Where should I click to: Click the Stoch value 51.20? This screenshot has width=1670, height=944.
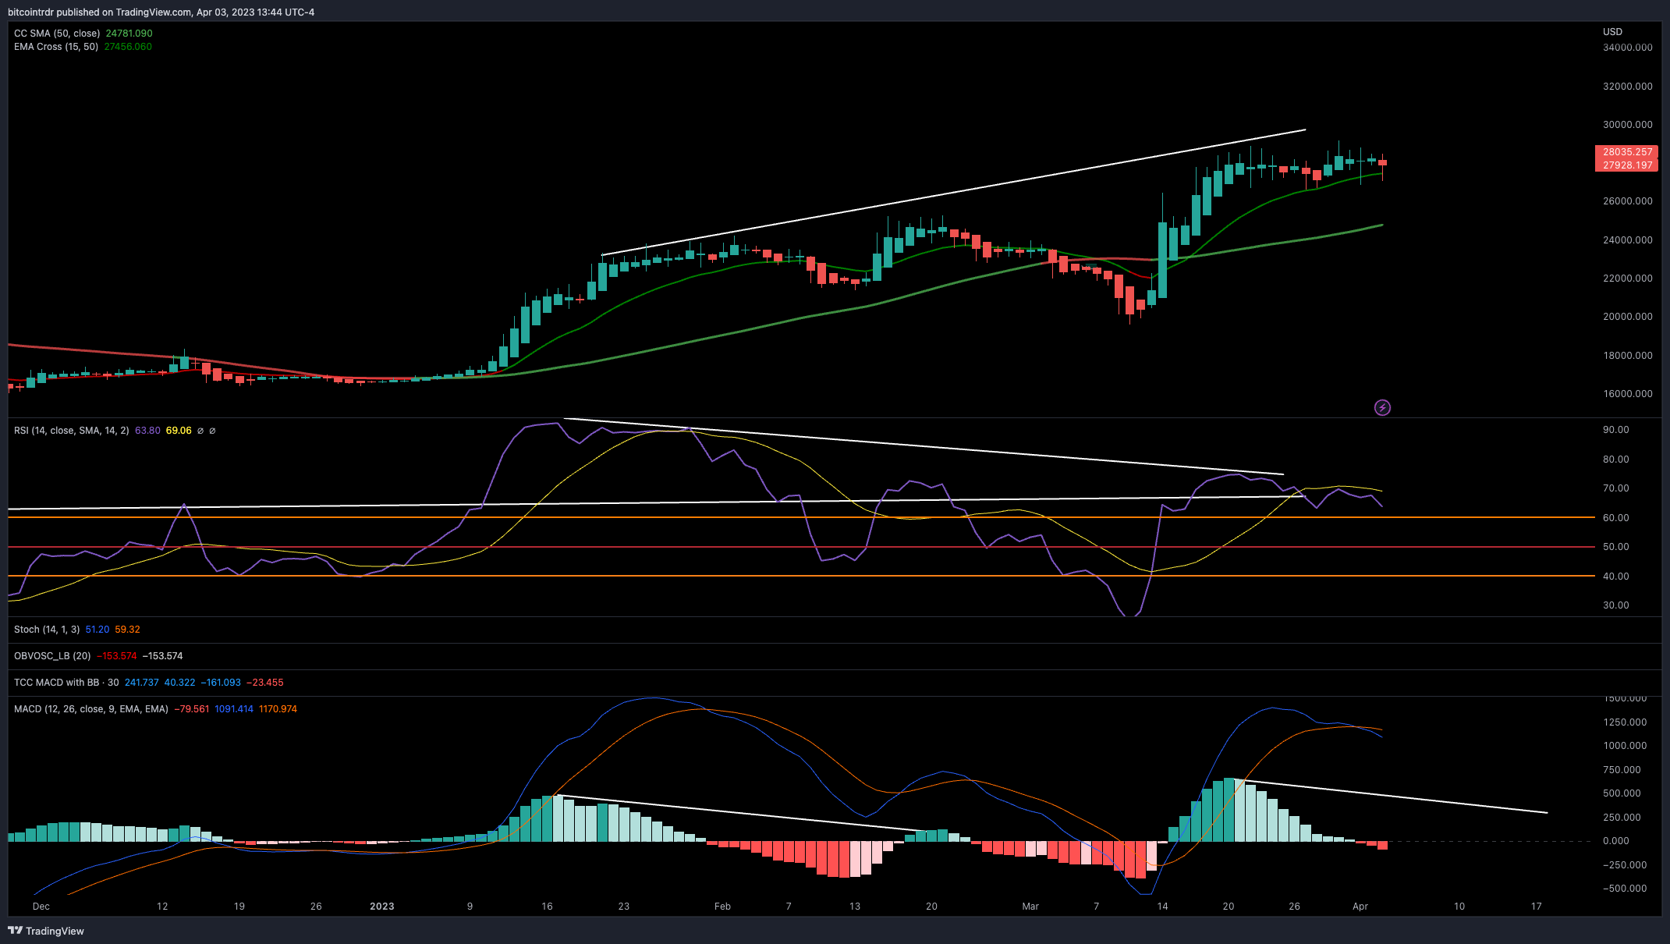[98, 630]
